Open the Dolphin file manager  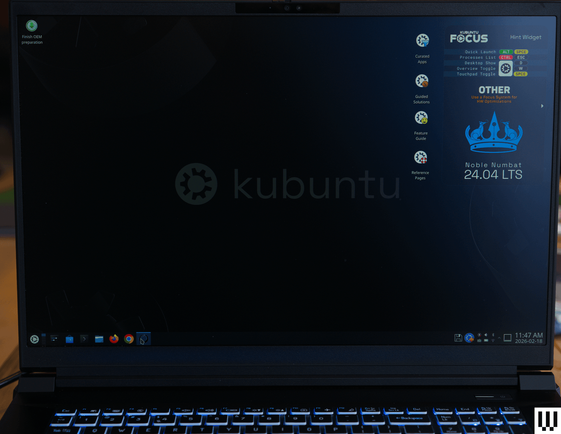99,339
